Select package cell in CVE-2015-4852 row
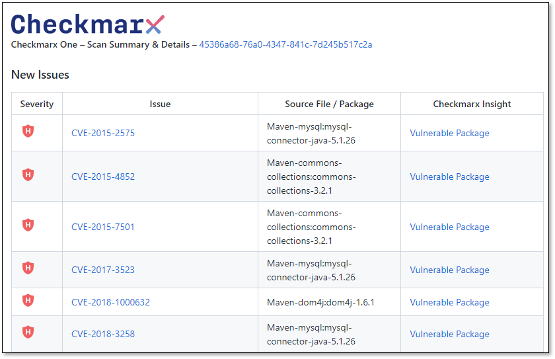This screenshot has width=555, height=359. (x=329, y=177)
